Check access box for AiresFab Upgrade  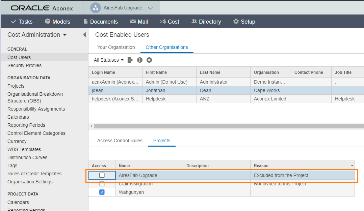click(102, 175)
